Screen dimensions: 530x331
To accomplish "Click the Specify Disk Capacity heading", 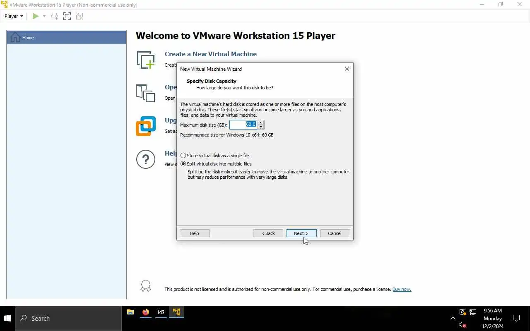I will tap(212, 81).
